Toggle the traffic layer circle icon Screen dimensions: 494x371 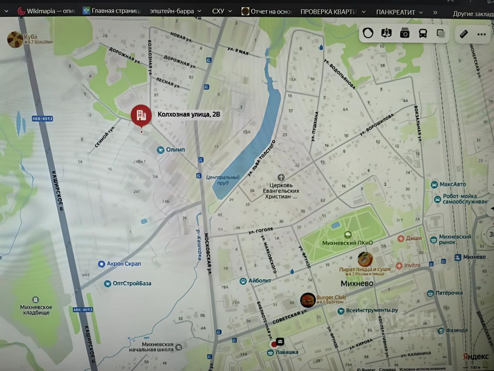coord(368,33)
